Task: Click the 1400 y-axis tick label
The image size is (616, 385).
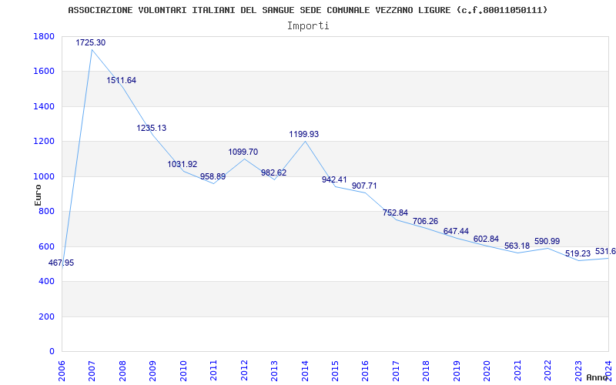Action: (44, 106)
